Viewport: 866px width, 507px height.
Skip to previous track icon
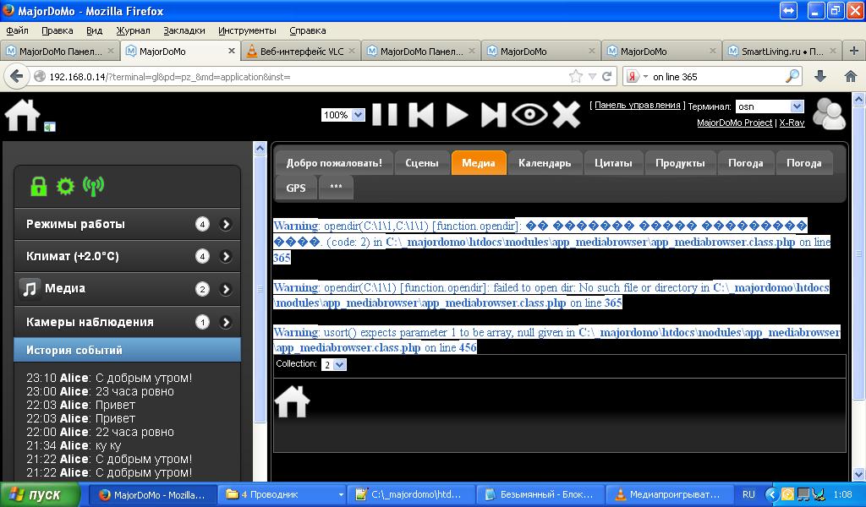[x=421, y=115]
